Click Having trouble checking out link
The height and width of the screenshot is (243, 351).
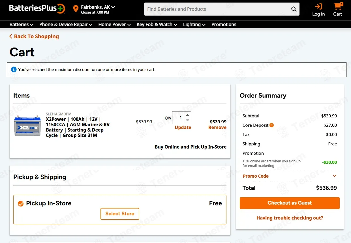coord(290,218)
